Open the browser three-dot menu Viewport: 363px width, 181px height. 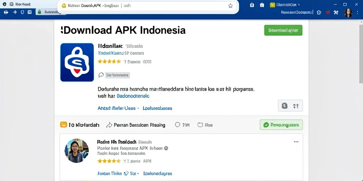coord(358,13)
